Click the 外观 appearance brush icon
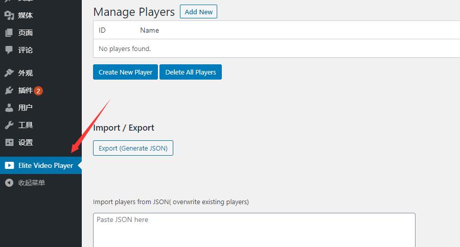Screen dimensions: 460x247 pos(9,72)
